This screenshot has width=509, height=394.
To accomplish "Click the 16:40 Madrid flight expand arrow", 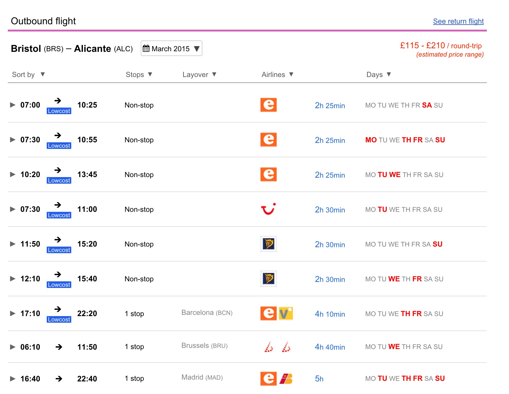I will (13, 379).
